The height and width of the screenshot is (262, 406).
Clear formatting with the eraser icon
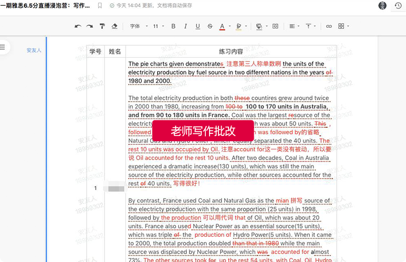[114, 26]
